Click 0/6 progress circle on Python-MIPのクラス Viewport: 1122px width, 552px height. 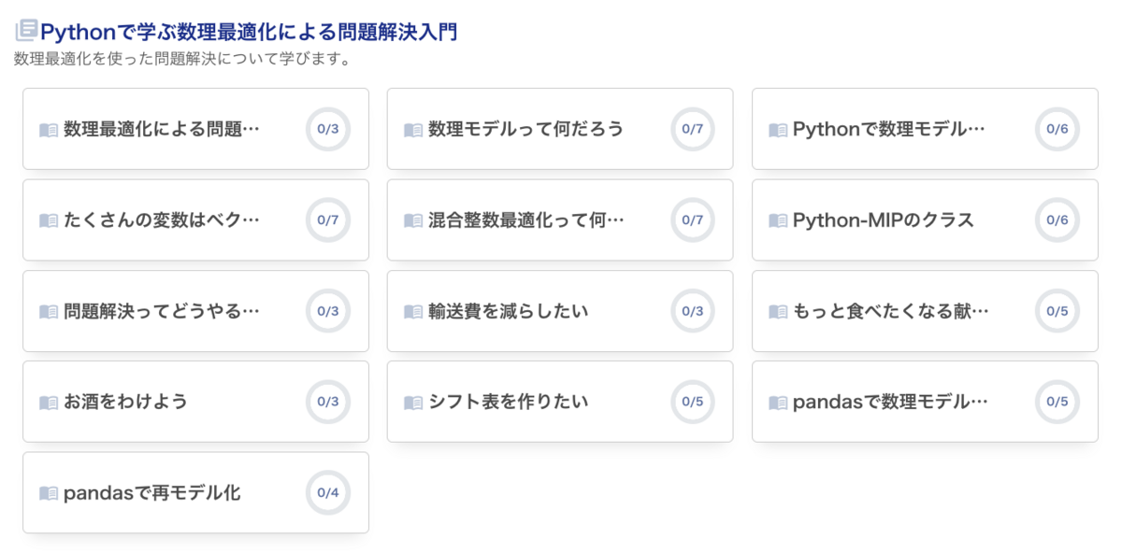[x=1057, y=220]
